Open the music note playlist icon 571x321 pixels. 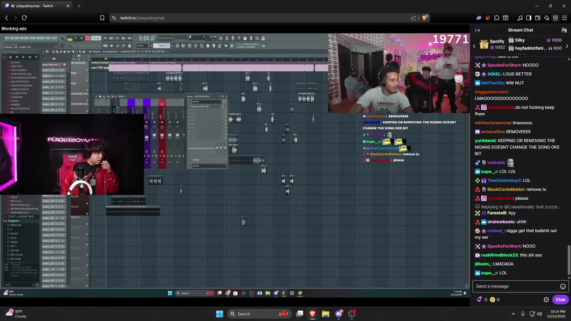point(520,18)
